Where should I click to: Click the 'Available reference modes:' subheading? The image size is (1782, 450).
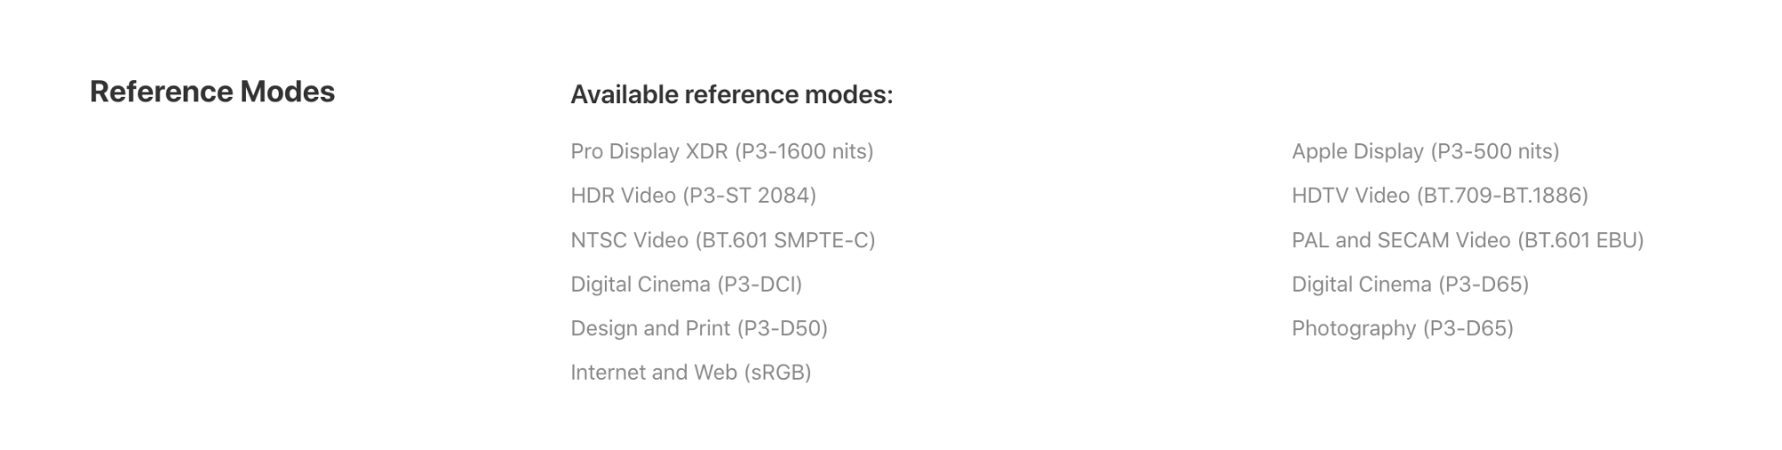click(732, 94)
